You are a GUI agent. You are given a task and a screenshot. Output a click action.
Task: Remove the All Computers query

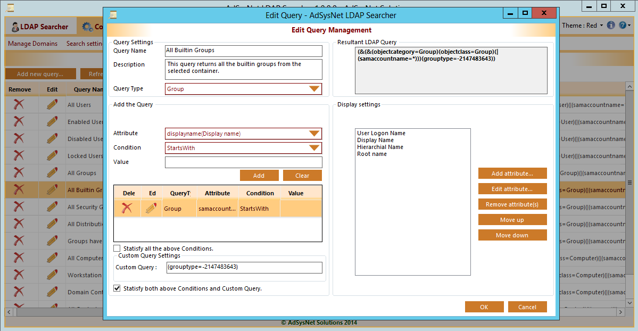(x=19, y=258)
